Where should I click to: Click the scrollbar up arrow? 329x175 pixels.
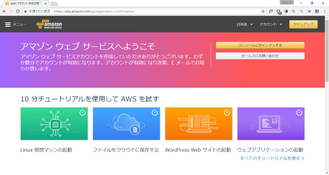327,18
